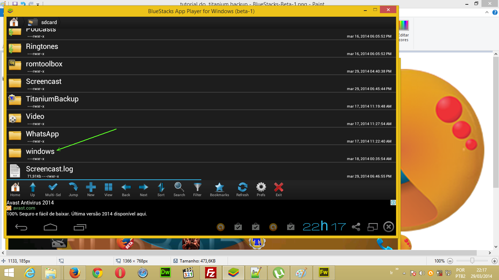The height and width of the screenshot is (280, 499).
Task: Tap BlueStacks circled X close icon
Action: [389, 227]
